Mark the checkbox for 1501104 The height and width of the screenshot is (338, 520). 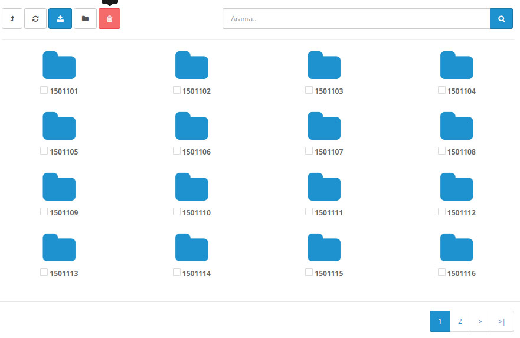(441, 90)
